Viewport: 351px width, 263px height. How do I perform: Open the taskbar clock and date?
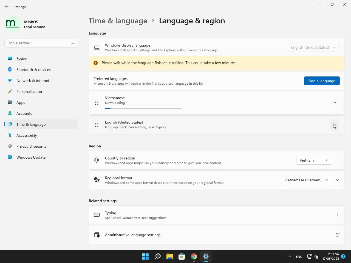click(330, 256)
